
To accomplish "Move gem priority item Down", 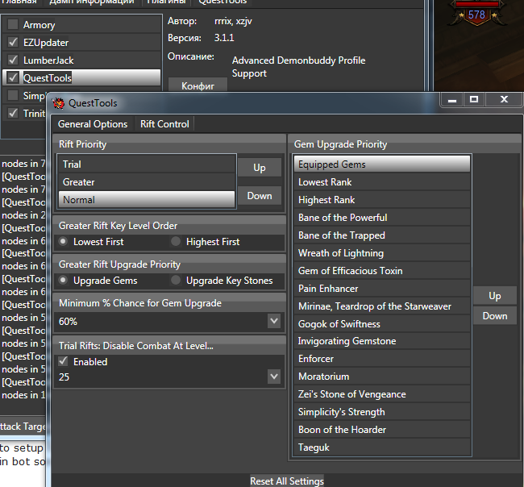I will click(x=495, y=316).
